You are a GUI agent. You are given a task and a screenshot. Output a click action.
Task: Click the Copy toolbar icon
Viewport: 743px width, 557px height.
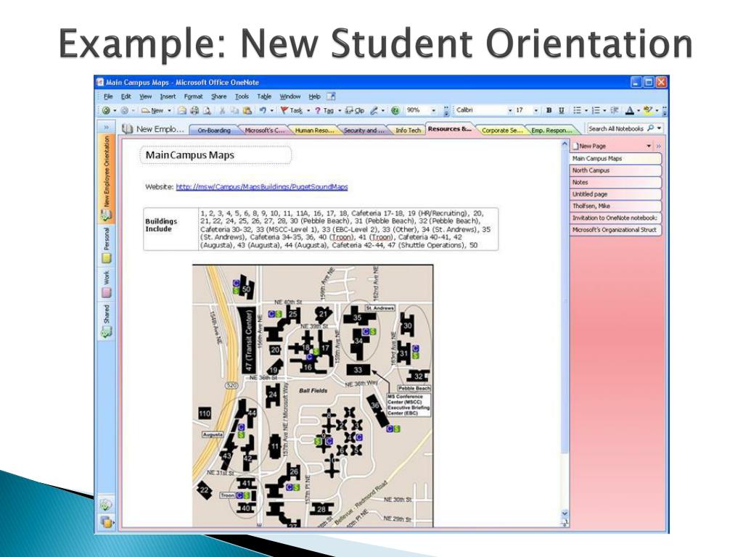click(234, 110)
